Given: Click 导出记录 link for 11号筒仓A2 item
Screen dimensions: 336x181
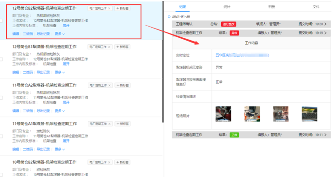Looking at the screenshot, I should click(x=43, y=111).
